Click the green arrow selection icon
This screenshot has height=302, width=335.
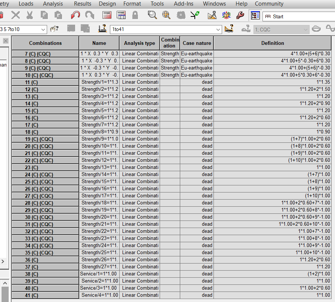194,15
